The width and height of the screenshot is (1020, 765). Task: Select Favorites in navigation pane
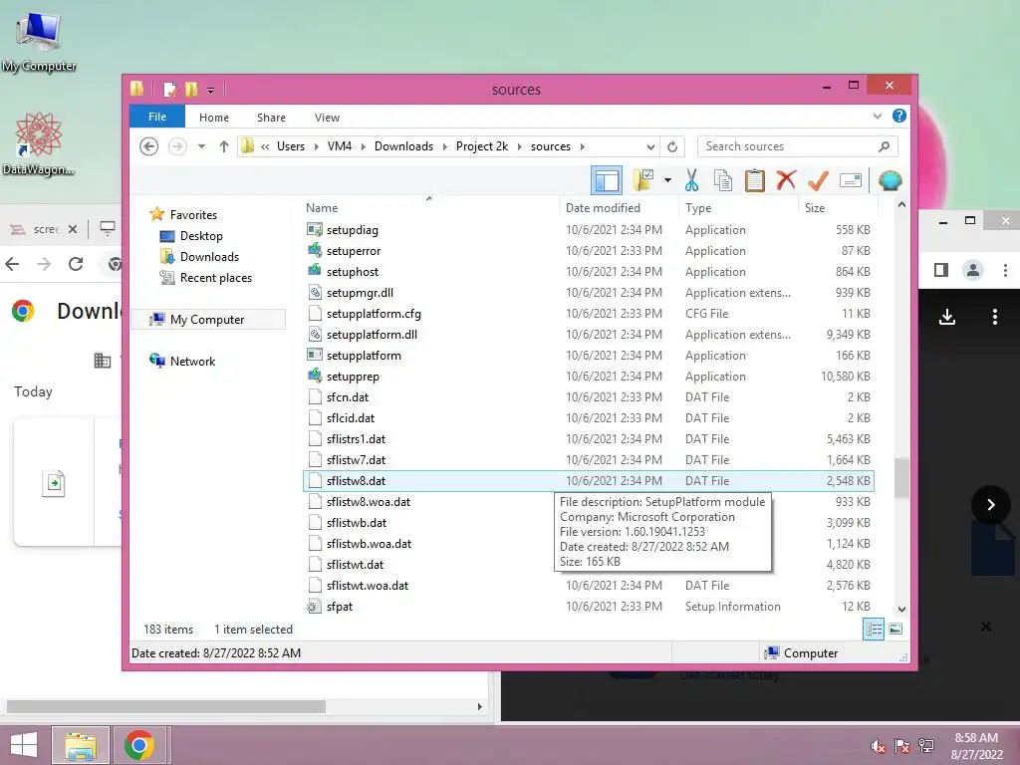tap(193, 215)
